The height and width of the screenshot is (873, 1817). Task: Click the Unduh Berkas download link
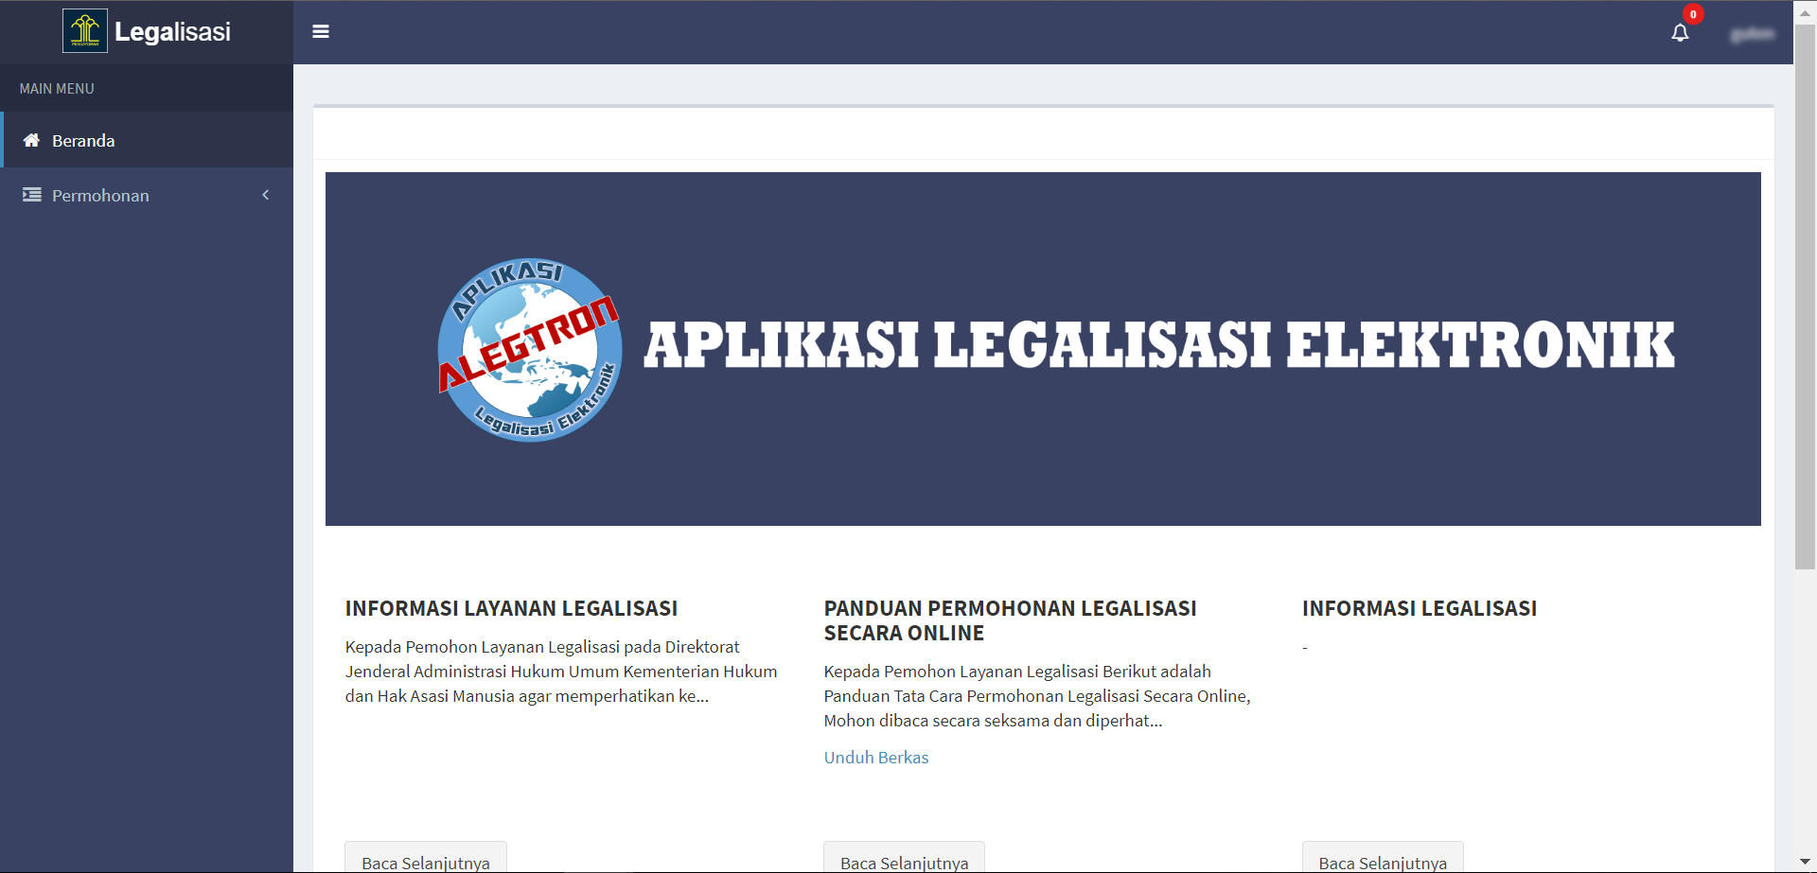(x=875, y=758)
